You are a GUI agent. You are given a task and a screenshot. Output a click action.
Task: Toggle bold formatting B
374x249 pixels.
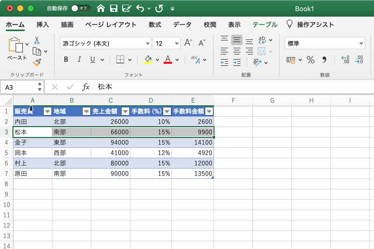[66, 59]
